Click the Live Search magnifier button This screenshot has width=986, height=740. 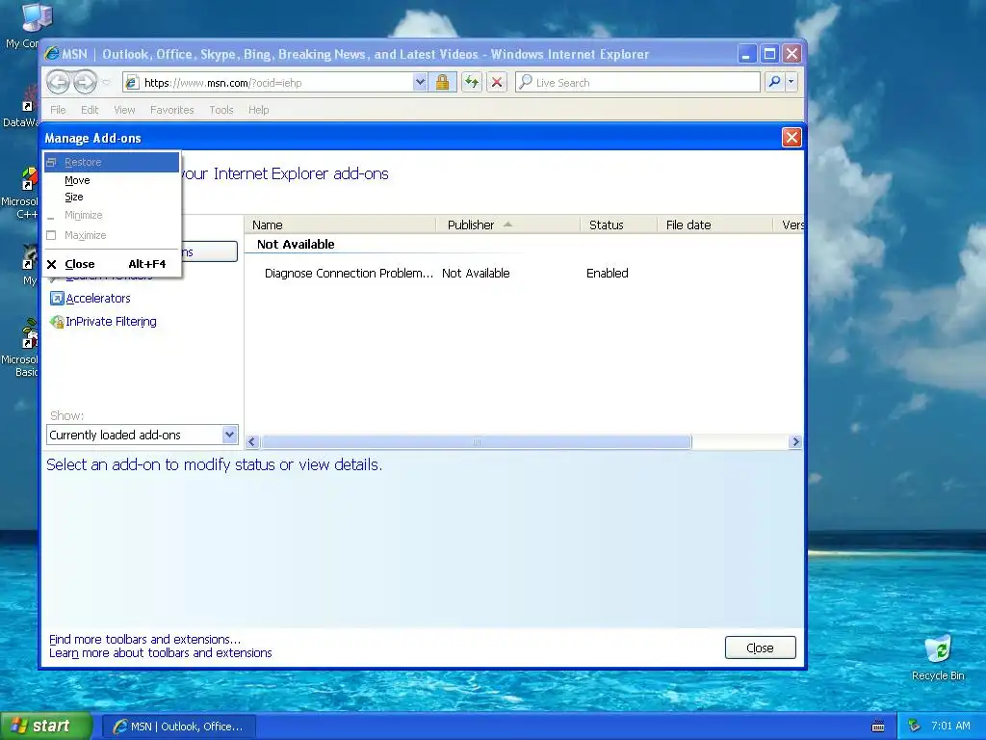tap(775, 82)
